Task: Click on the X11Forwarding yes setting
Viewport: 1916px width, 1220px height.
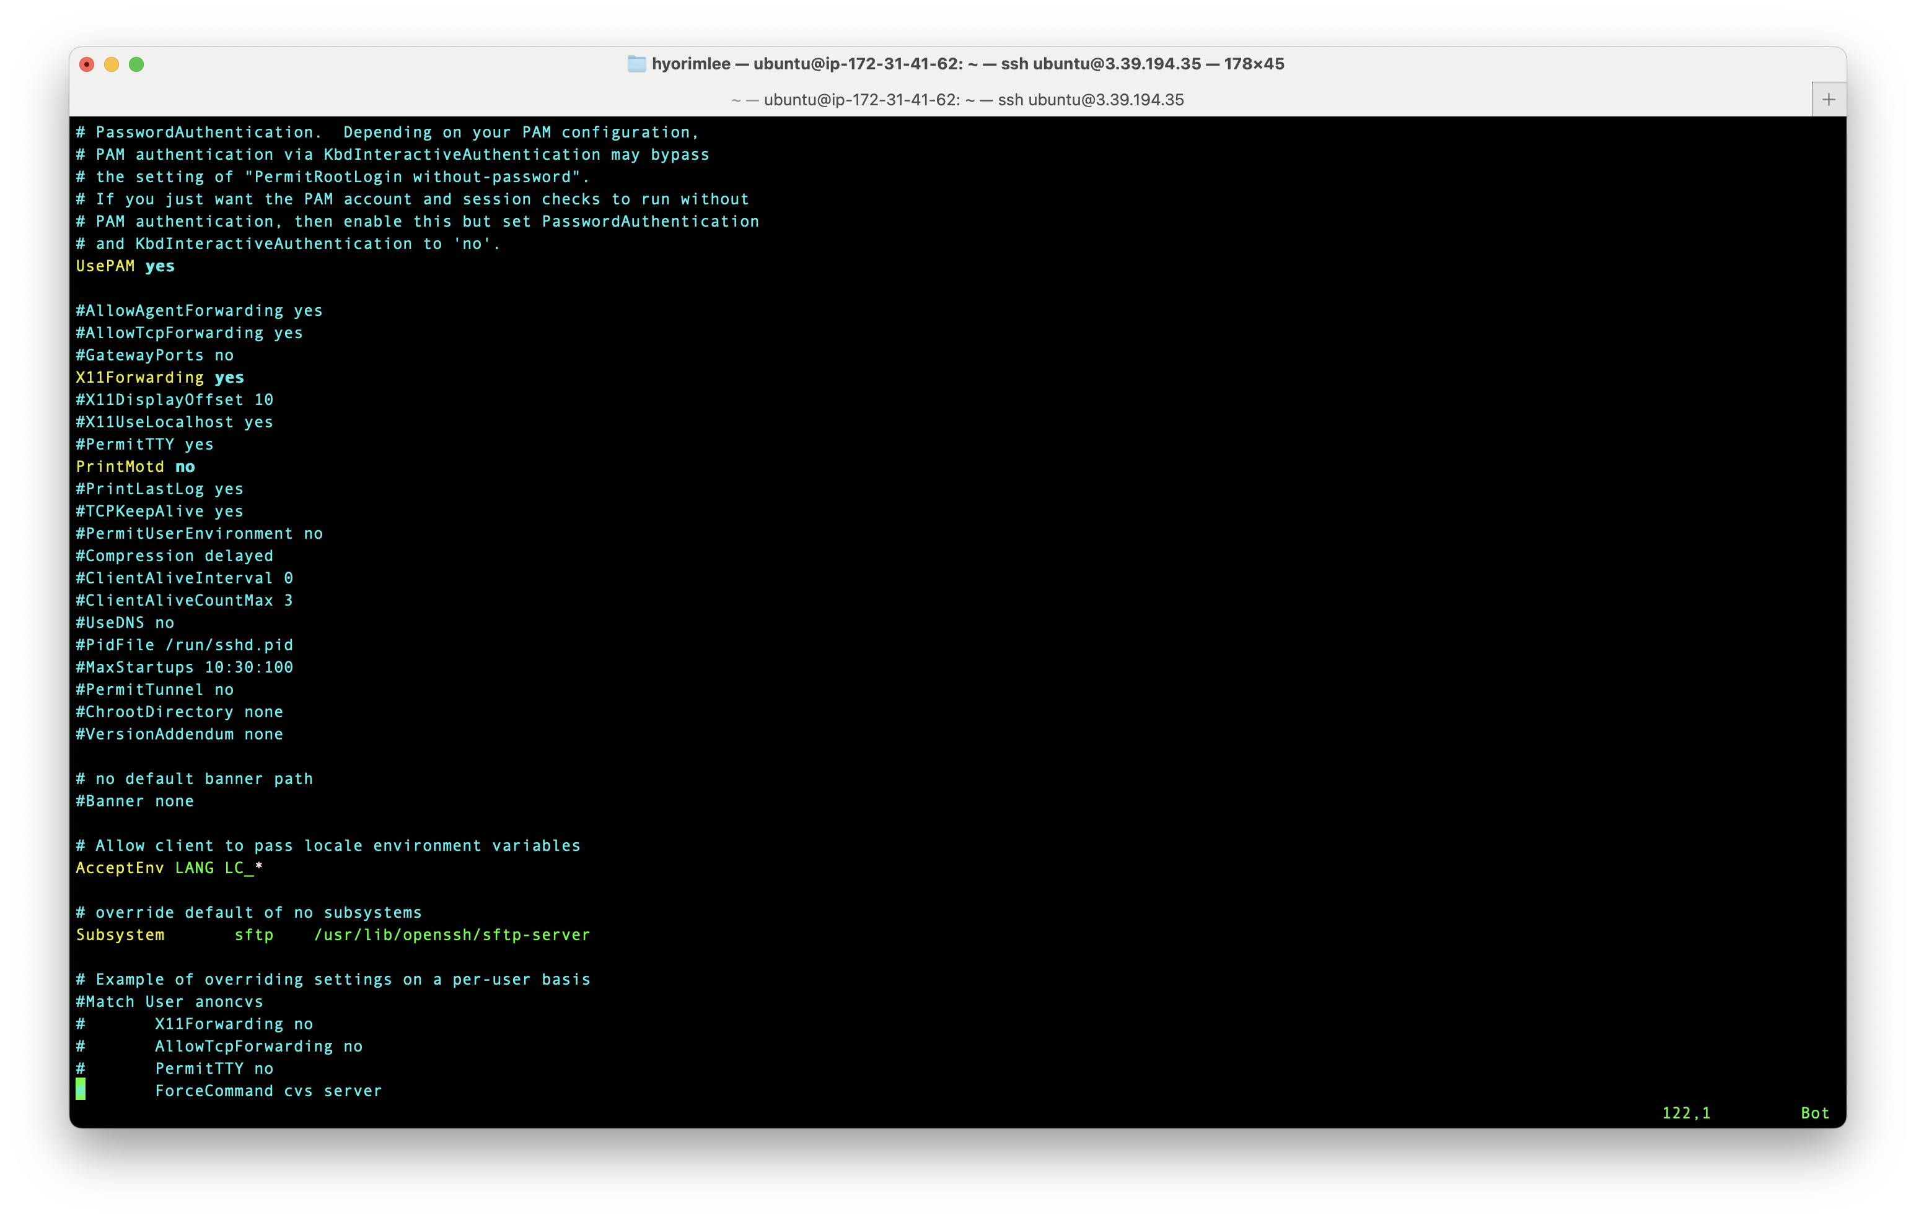Action: [x=159, y=378]
